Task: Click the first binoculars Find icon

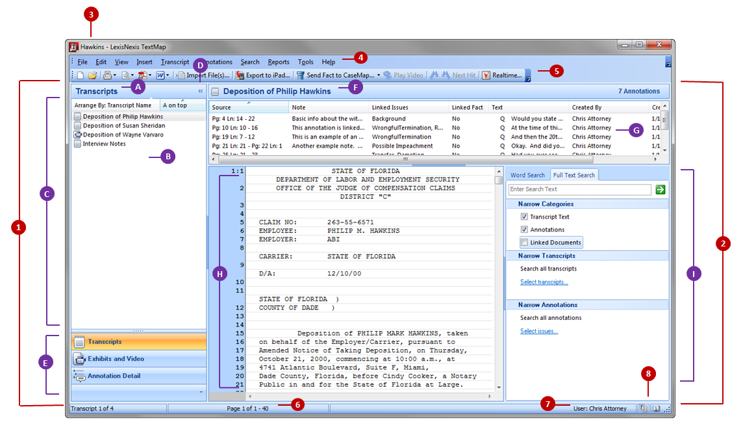Action: pyautogui.click(x=434, y=75)
